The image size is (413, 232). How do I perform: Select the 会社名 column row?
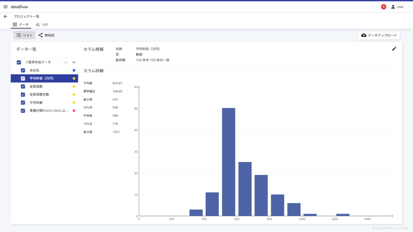44,70
